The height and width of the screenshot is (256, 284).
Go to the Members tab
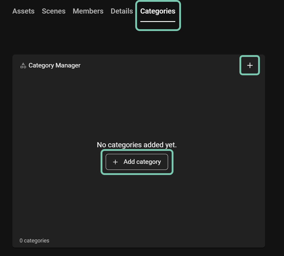pyautogui.click(x=88, y=11)
